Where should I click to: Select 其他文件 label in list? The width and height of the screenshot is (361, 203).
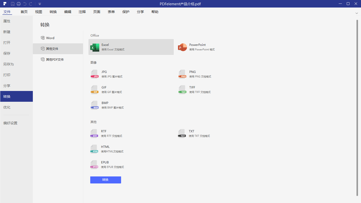pos(52,49)
